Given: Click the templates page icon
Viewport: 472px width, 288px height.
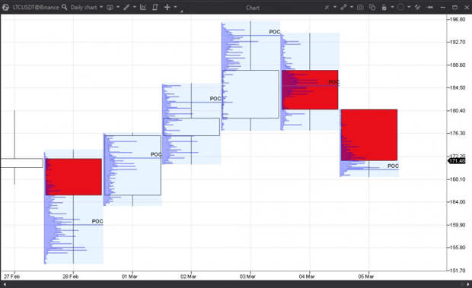Looking at the screenshot, I should pos(155,7).
